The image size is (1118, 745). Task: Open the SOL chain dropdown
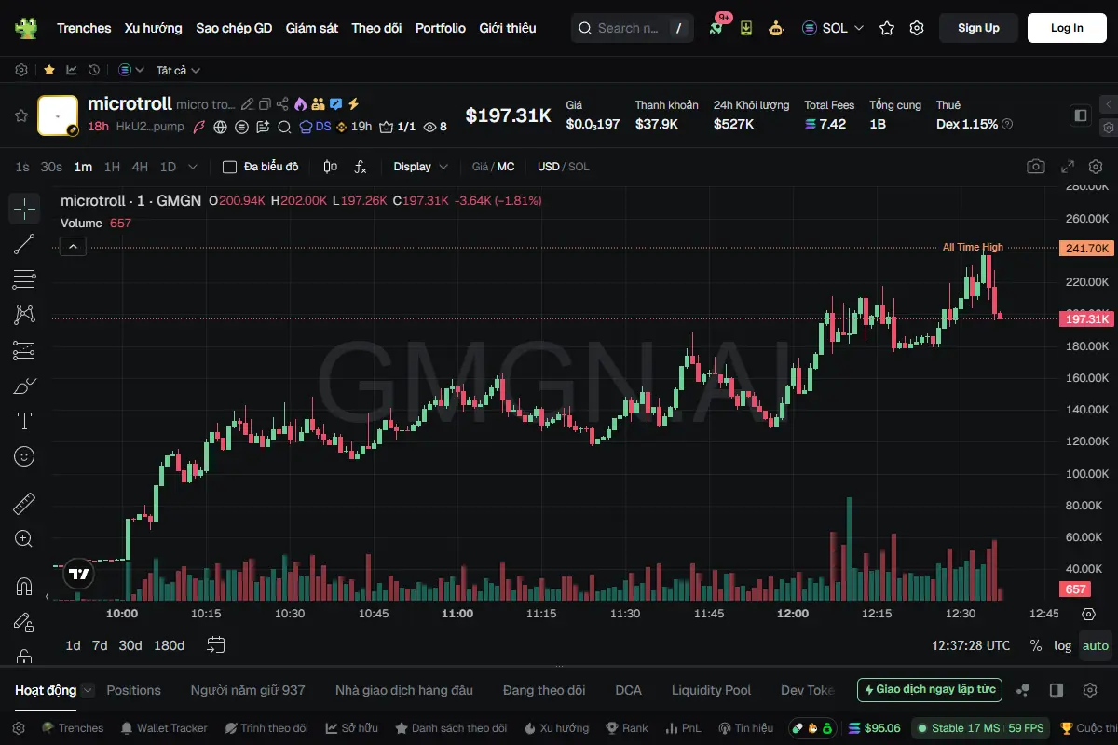click(834, 28)
